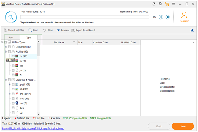198x132 pixels.
Task: Click Export Scan Result
Action: click(83, 30)
